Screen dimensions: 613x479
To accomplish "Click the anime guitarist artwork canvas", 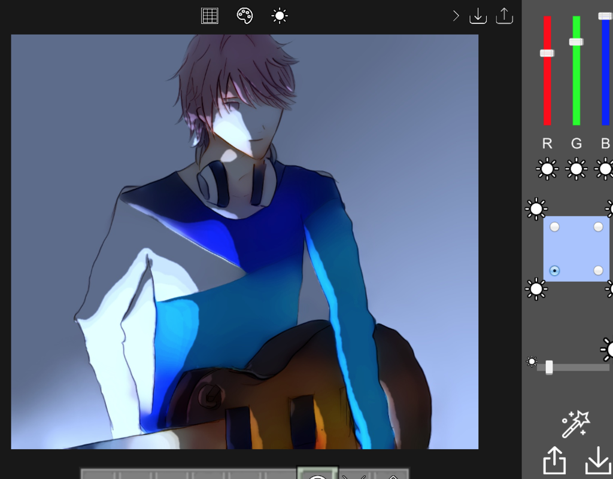I will 245,242.
